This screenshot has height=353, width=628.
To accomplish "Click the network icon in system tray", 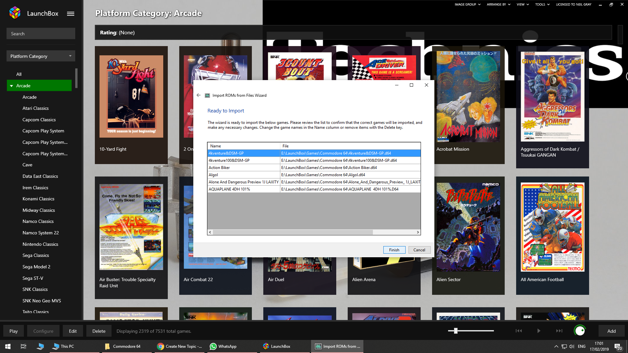I will tap(564, 346).
